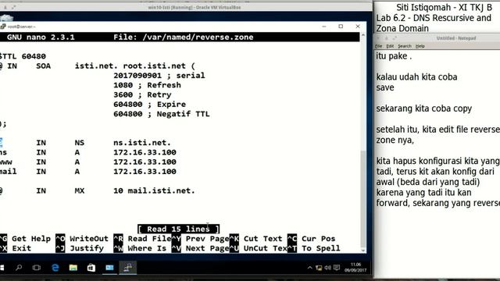Click the '3600 ; Retry' line
The width and height of the screenshot is (500, 281).
coord(142,94)
